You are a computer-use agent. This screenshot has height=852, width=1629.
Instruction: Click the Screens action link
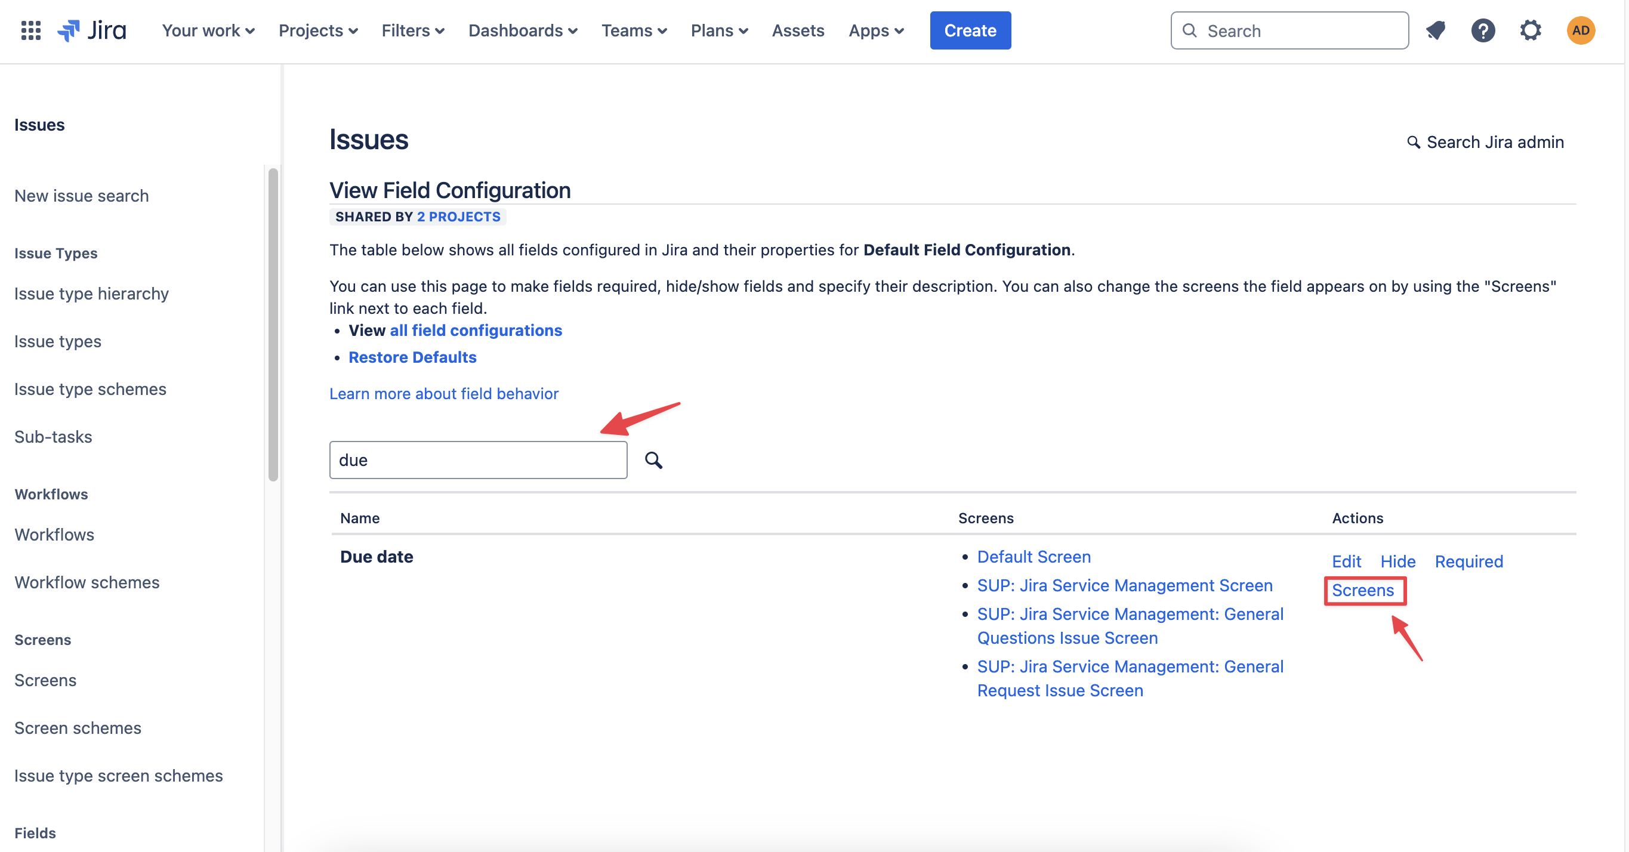[x=1362, y=590]
